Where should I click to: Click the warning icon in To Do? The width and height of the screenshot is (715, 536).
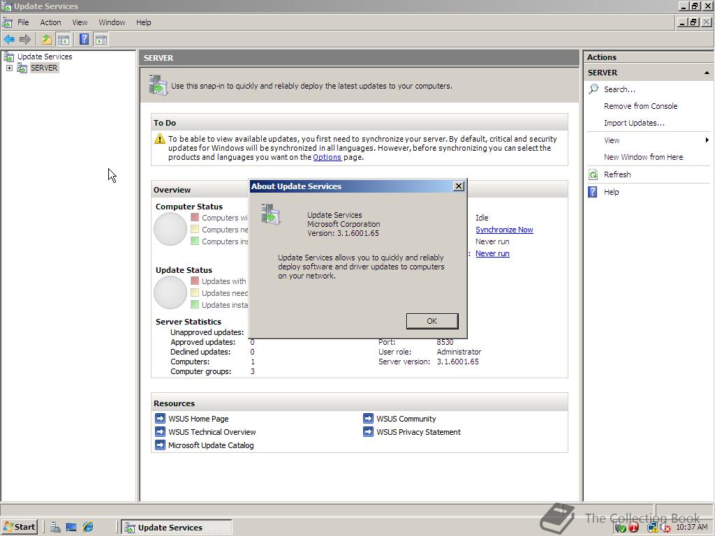tap(160, 139)
